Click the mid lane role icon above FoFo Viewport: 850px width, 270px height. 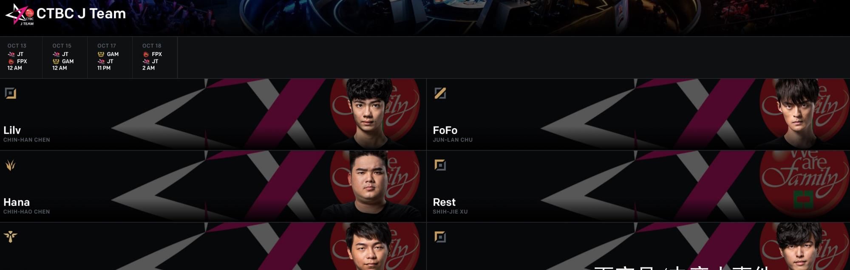click(440, 93)
